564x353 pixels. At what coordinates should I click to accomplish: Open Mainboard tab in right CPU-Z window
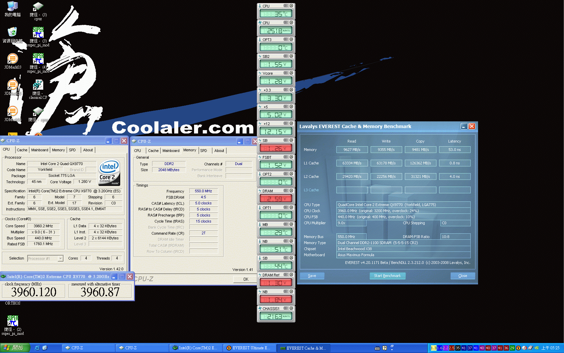coord(171,151)
